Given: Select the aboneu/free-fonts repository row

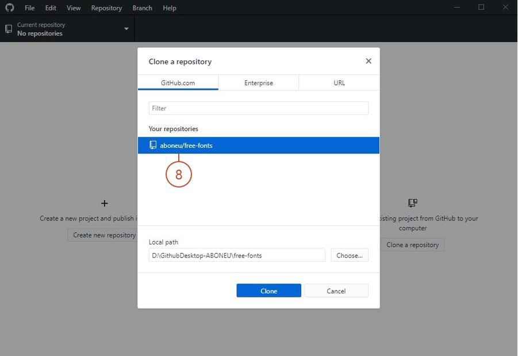Looking at the screenshot, I should (258, 146).
